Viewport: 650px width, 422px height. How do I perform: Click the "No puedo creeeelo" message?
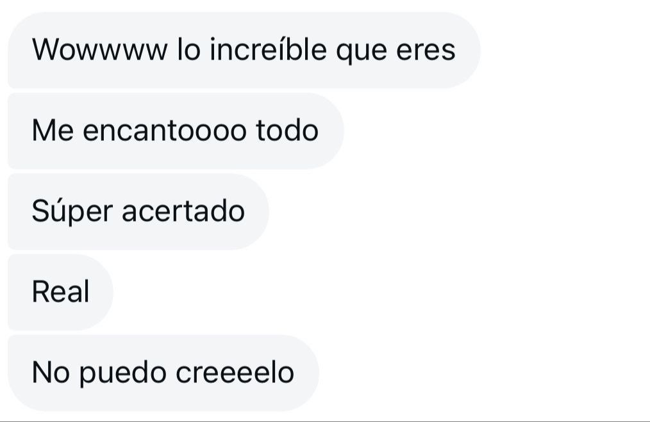pos(163,373)
